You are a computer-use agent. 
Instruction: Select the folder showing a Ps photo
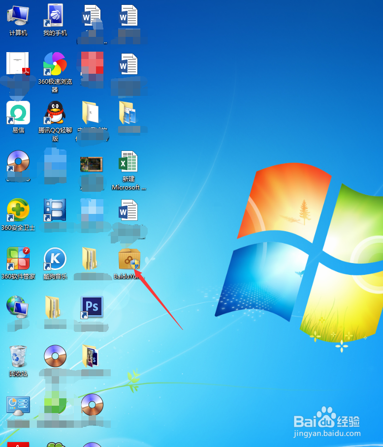pos(90,356)
